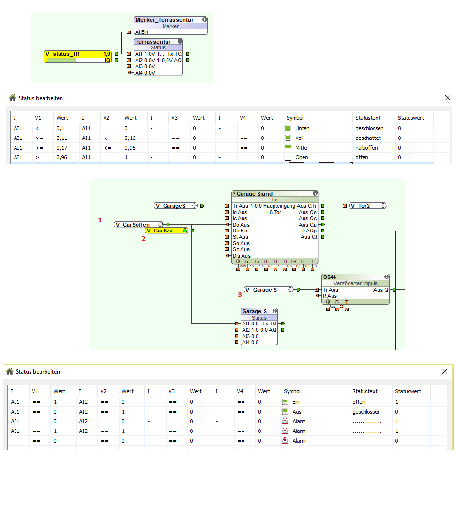Select status text halboffen
The image size is (456, 523).
pos(366,148)
